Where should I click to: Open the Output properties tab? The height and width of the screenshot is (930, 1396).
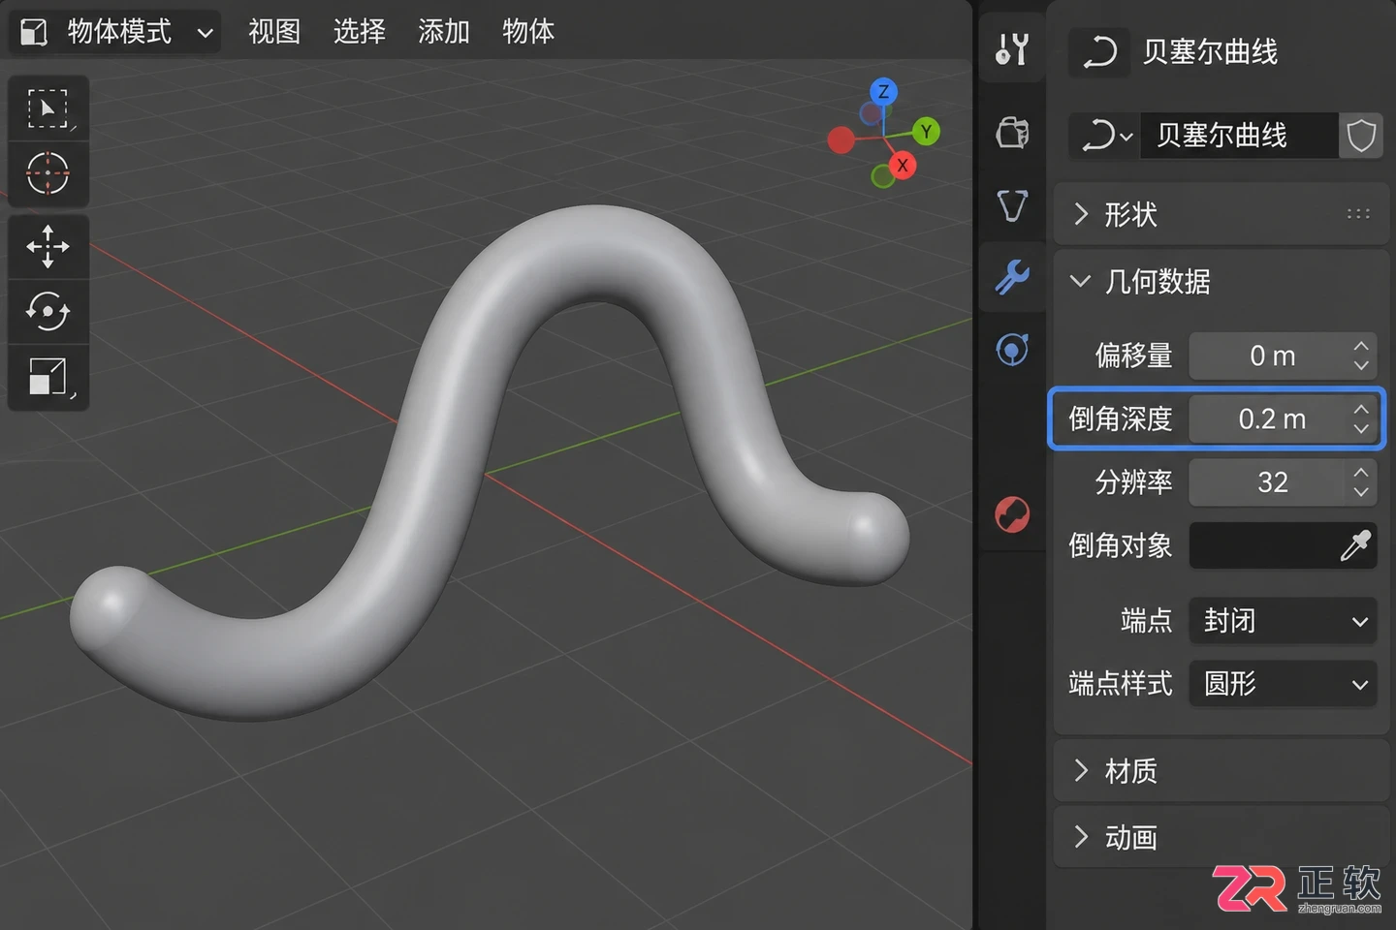[1012, 132]
